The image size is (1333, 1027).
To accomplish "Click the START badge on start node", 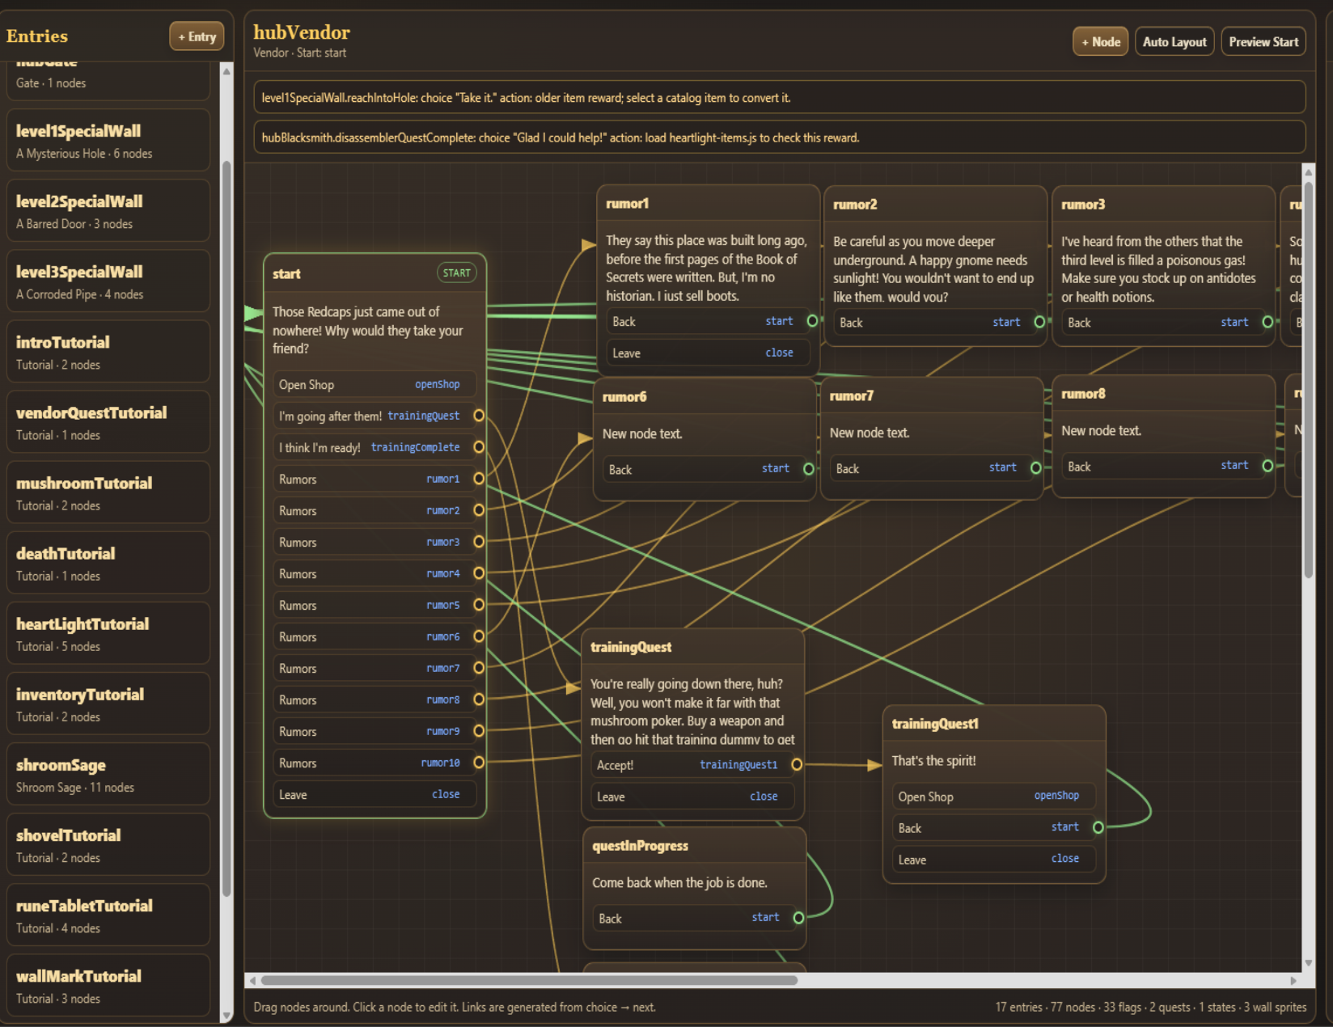I will pos(456,273).
